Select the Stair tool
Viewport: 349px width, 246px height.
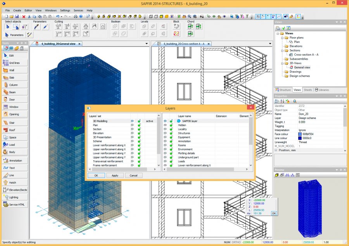15,123
